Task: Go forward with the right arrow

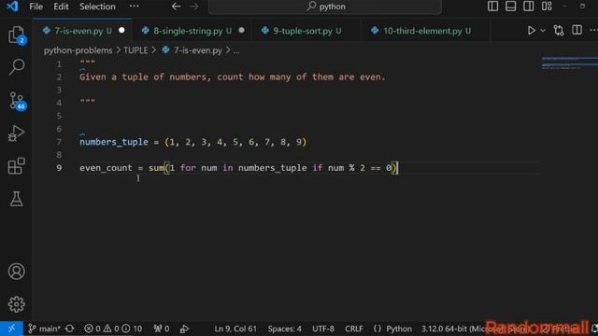Action: click(x=194, y=7)
